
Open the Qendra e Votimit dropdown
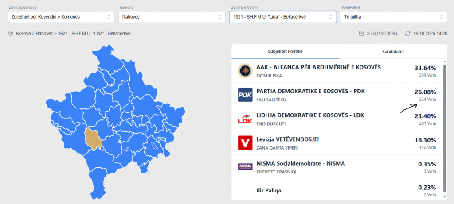tap(282, 17)
